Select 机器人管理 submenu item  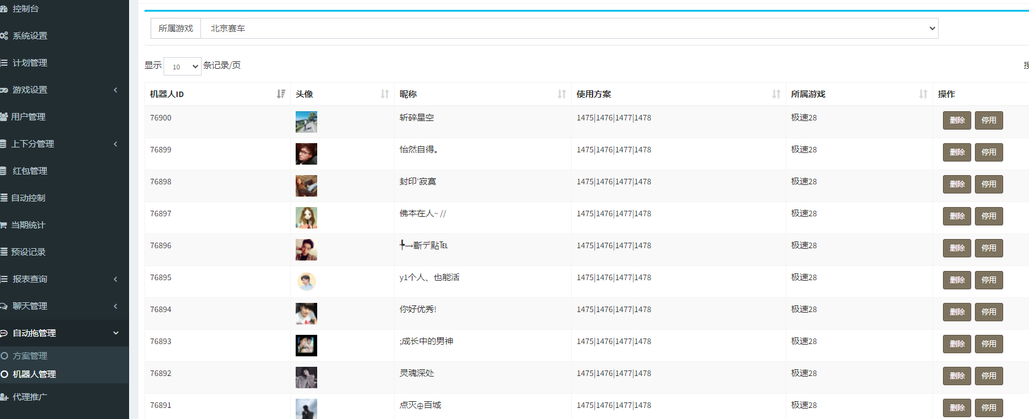(34, 374)
